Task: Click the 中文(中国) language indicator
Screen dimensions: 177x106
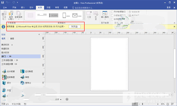Action: click(x=16, y=104)
